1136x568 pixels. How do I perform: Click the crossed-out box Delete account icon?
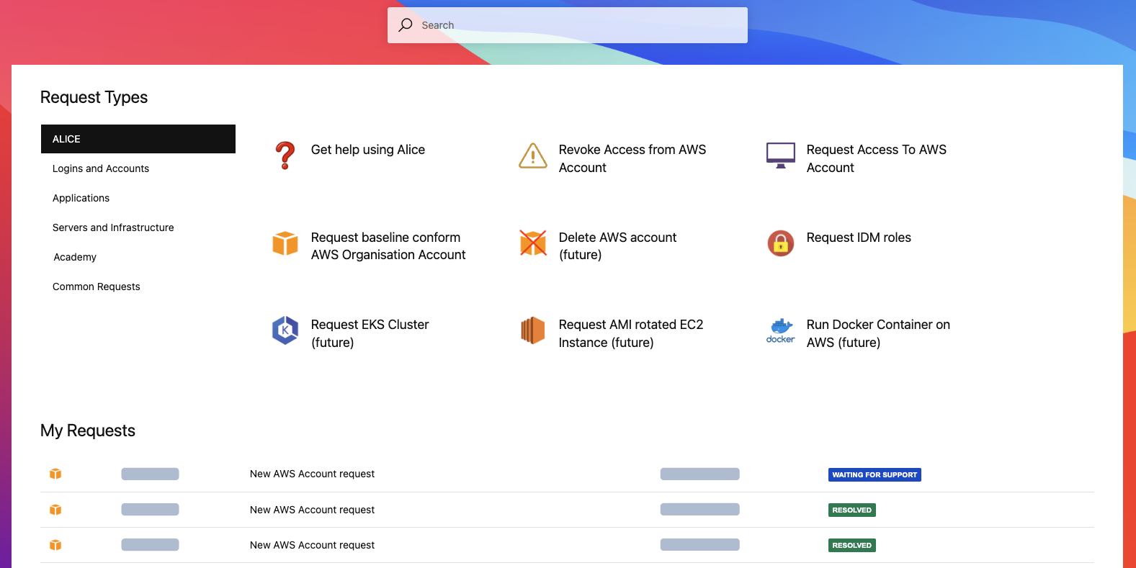pyautogui.click(x=533, y=243)
